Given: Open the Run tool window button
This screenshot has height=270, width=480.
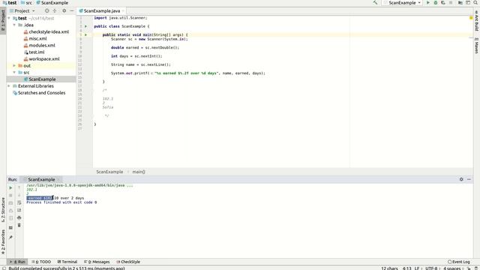Looking at the screenshot, I should 17,262.
